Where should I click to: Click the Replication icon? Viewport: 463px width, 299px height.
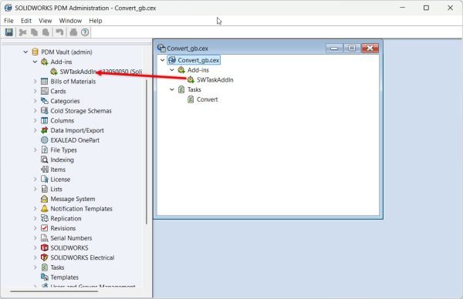coord(44,218)
